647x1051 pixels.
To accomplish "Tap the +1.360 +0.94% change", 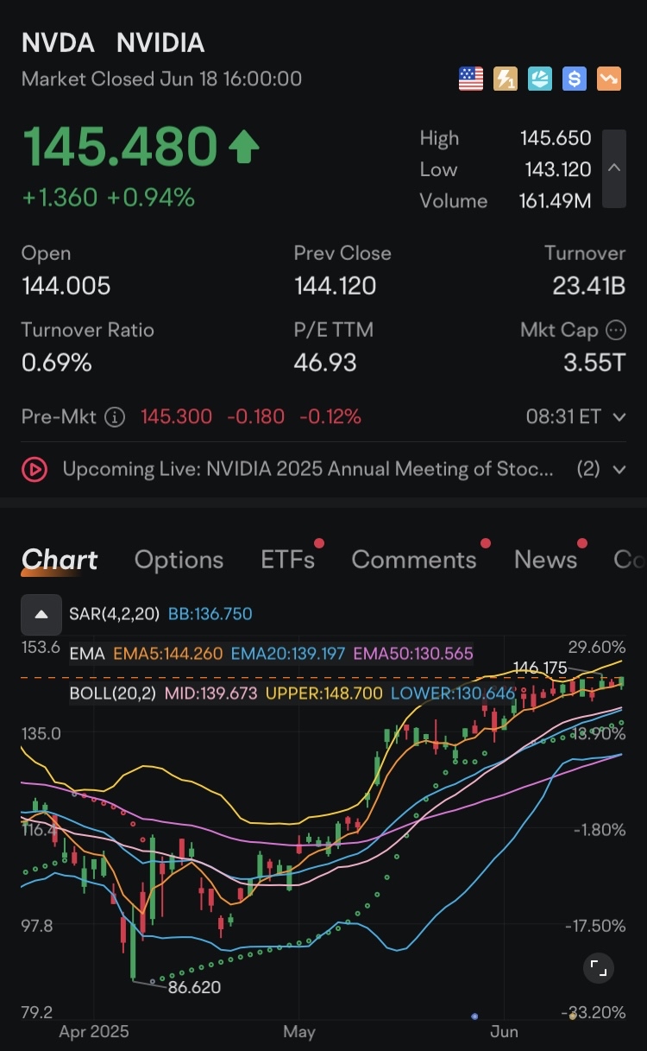I will point(109,198).
